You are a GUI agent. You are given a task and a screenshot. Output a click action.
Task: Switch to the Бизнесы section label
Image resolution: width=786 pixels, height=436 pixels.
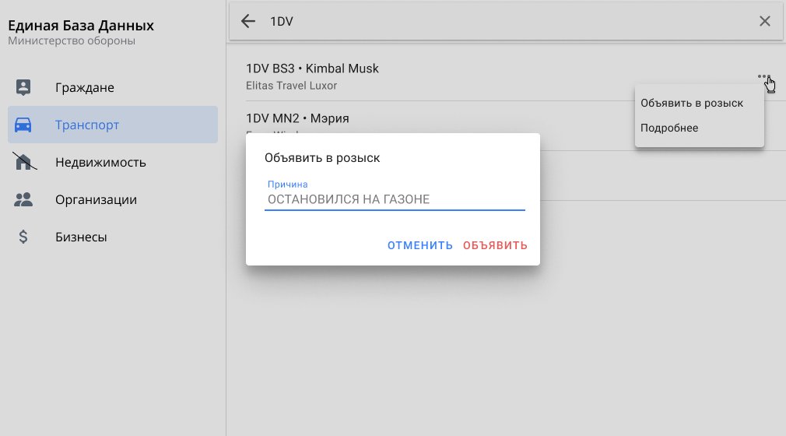click(x=81, y=237)
